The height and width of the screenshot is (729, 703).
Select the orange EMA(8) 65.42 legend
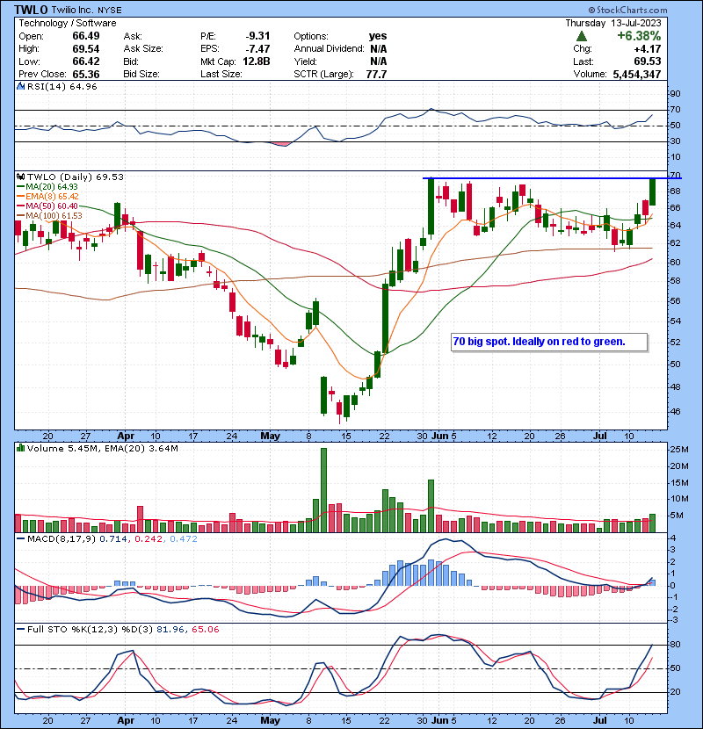[x=48, y=196]
